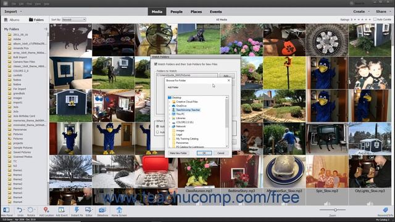Open the Find menu
The height and width of the screenshot is (222, 395).
coord(29,4)
